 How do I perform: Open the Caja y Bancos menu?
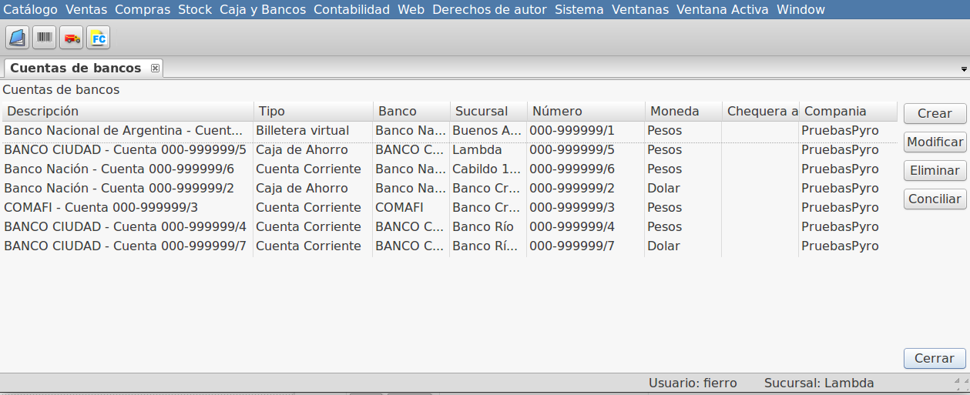[x=263, y=10]
